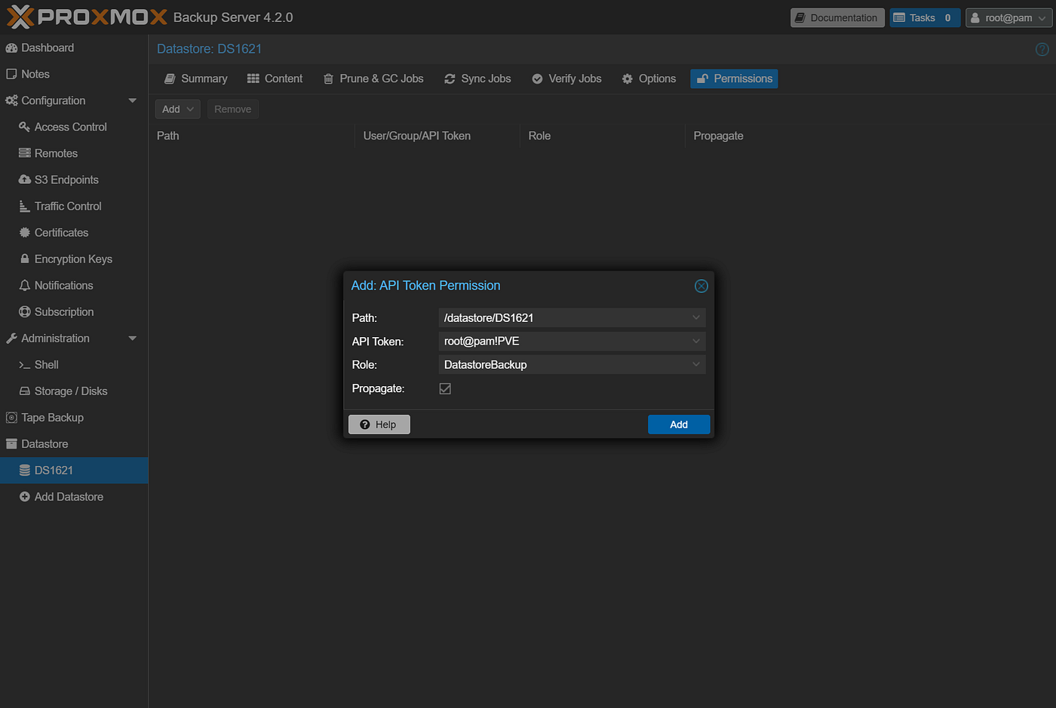The image size is (1056, 708).
Task: Sort by the Path column header
Action: pos(251,136)
